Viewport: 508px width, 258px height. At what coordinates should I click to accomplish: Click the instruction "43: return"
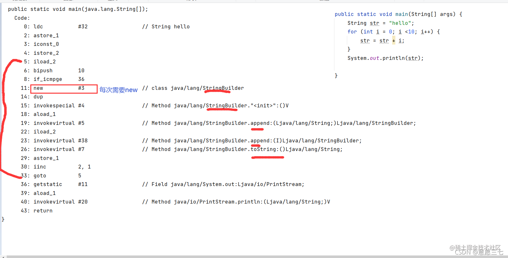point(37,211)
